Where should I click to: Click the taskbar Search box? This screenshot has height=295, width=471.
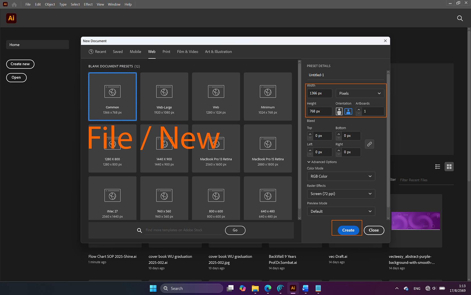192,288
